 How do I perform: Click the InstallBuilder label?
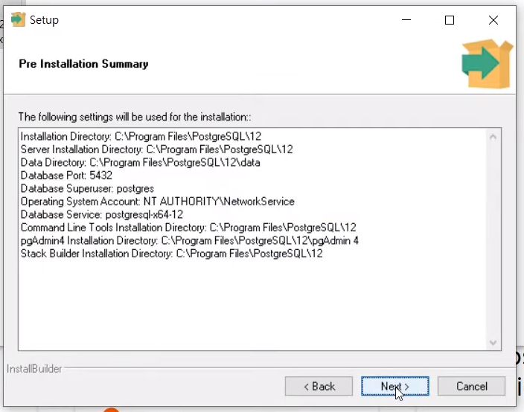point(34,369)
